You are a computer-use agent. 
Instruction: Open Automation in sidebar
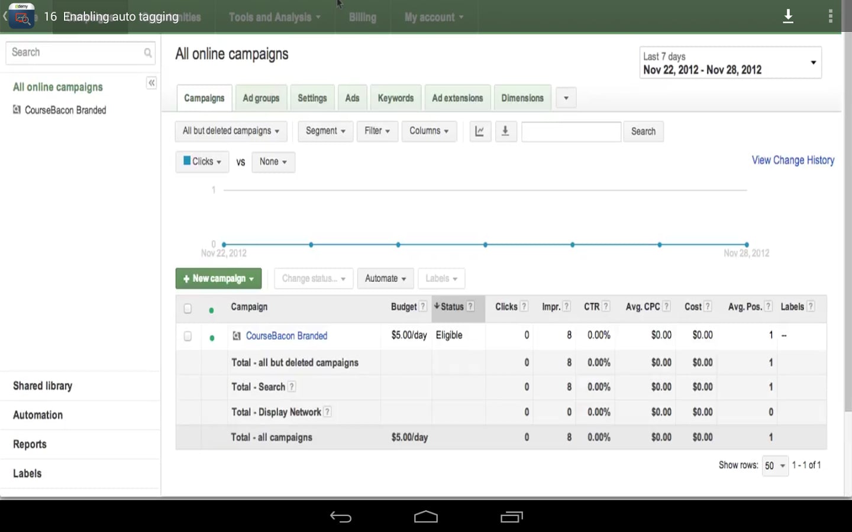(38, 415)
